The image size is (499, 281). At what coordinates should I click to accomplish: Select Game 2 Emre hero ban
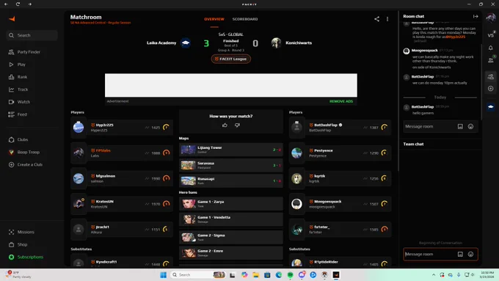[x=231, y=253]
